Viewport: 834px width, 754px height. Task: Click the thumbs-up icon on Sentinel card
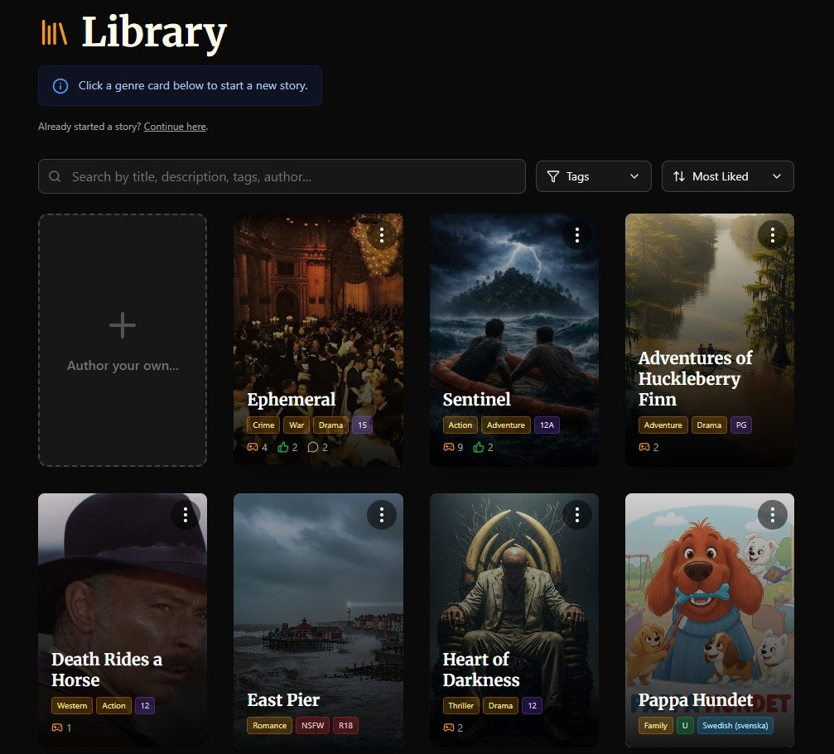coord(478,448)
